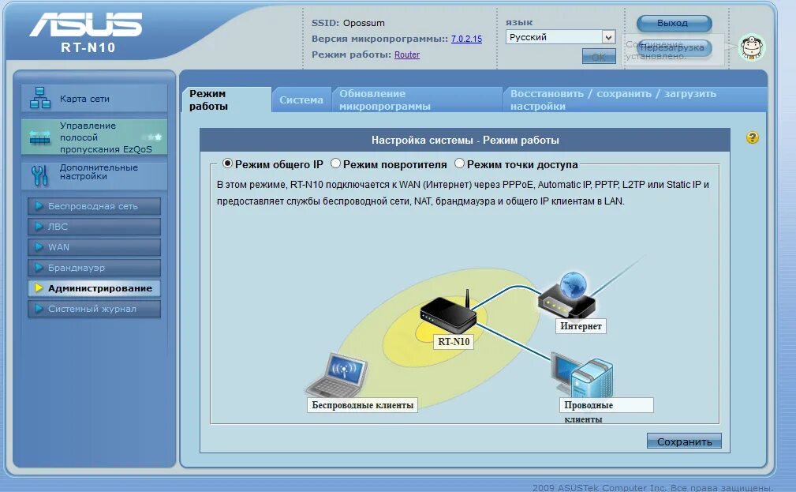The image size is (796, 492).
Task: Click the wrench advanced settings icon
Action: click(39, 175)
